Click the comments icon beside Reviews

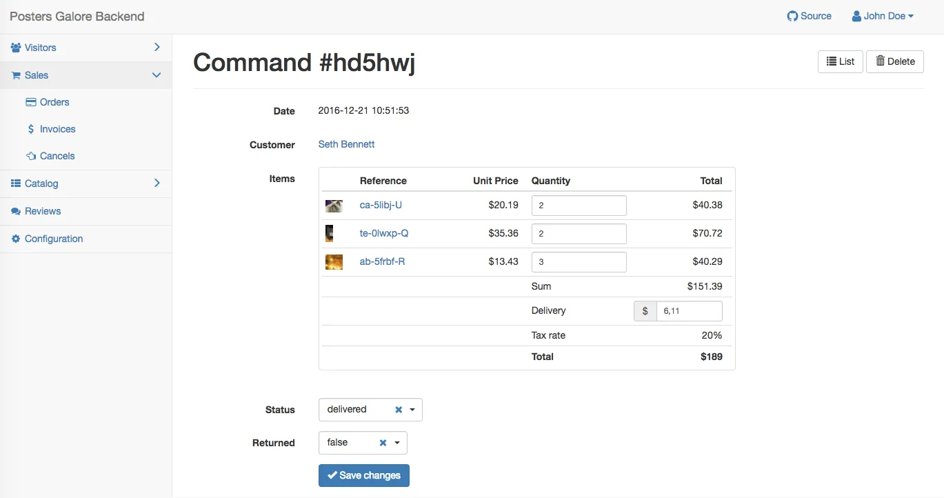(x=16, y=211)
